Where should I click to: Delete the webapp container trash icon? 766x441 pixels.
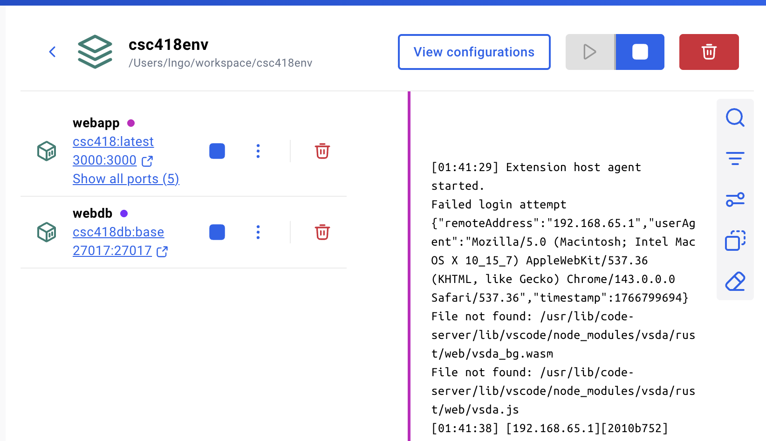[322, 151]
